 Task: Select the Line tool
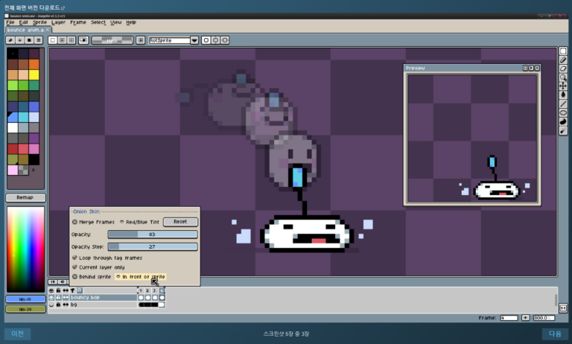(563, 104)
